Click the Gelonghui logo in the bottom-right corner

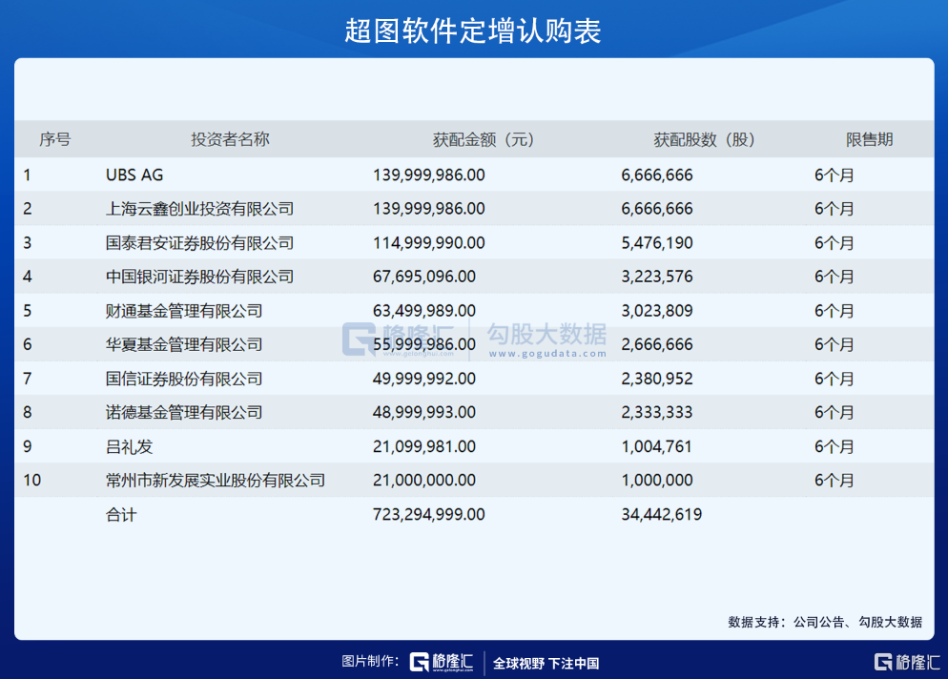907,662
